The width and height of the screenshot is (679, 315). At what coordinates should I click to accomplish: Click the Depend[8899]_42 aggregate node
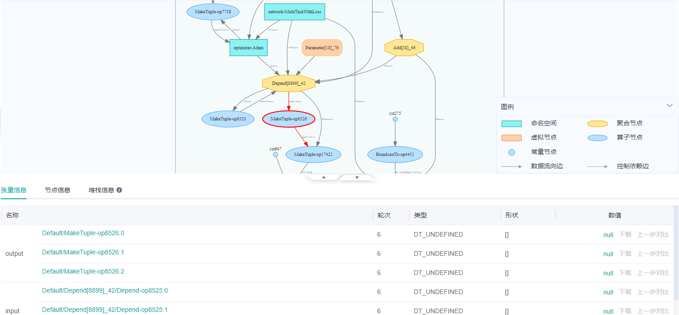coord(289,83)
